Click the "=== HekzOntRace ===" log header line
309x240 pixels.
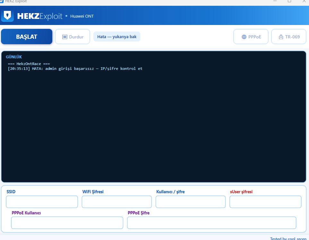(29, 64)
